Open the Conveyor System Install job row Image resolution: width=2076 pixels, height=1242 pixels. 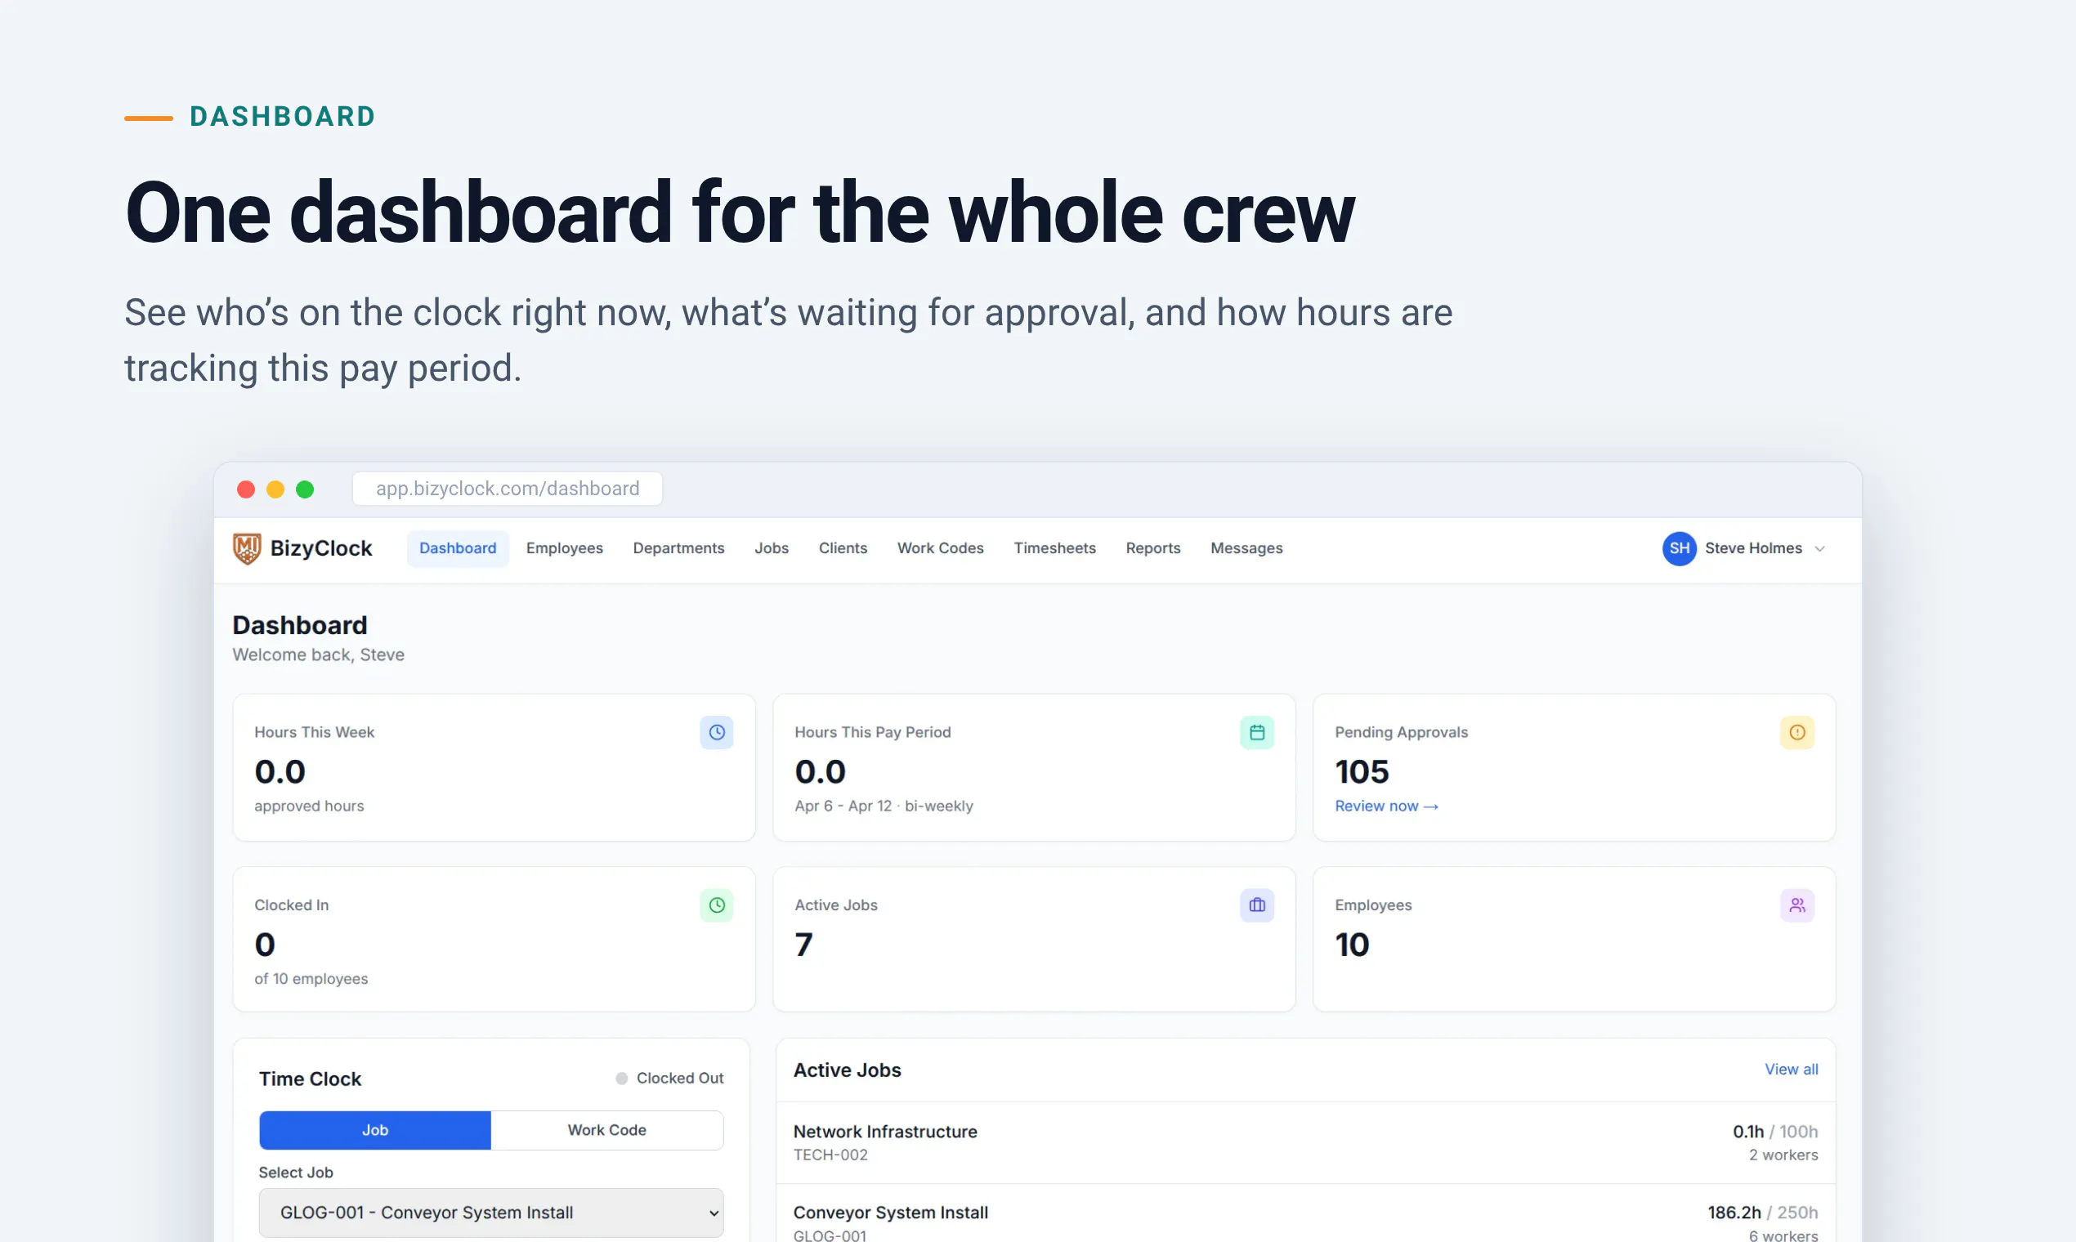click(x=1306, y=1214)
